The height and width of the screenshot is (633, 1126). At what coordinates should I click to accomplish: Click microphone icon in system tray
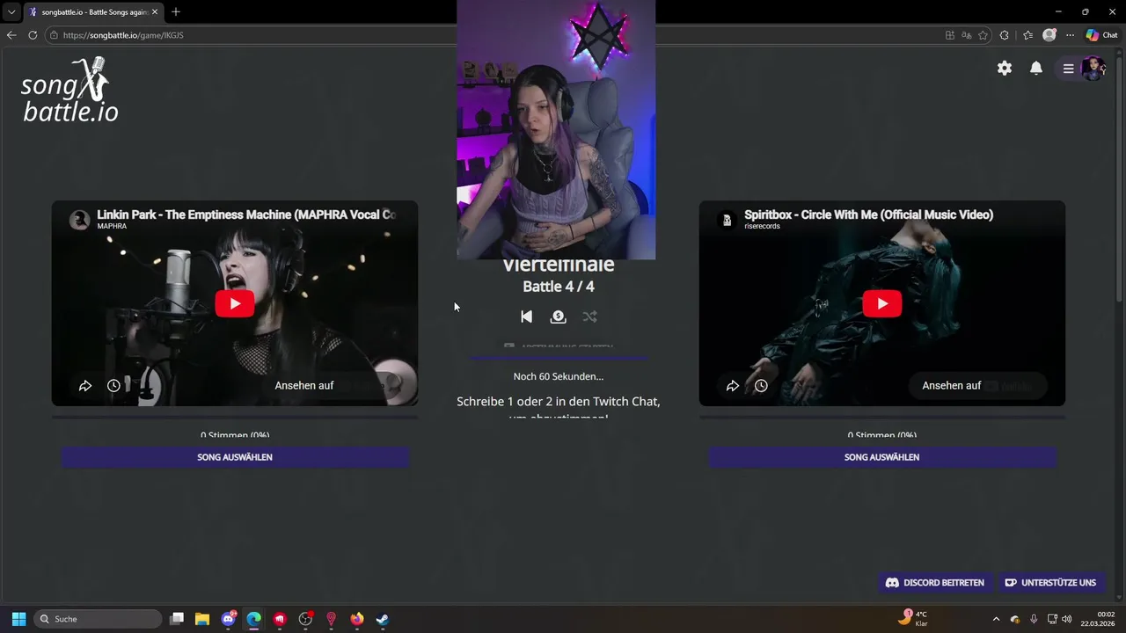click(1034, 619)
